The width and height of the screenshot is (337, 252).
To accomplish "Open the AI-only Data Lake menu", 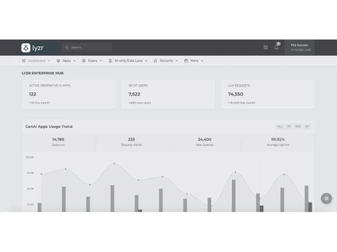I will point(128,60).
